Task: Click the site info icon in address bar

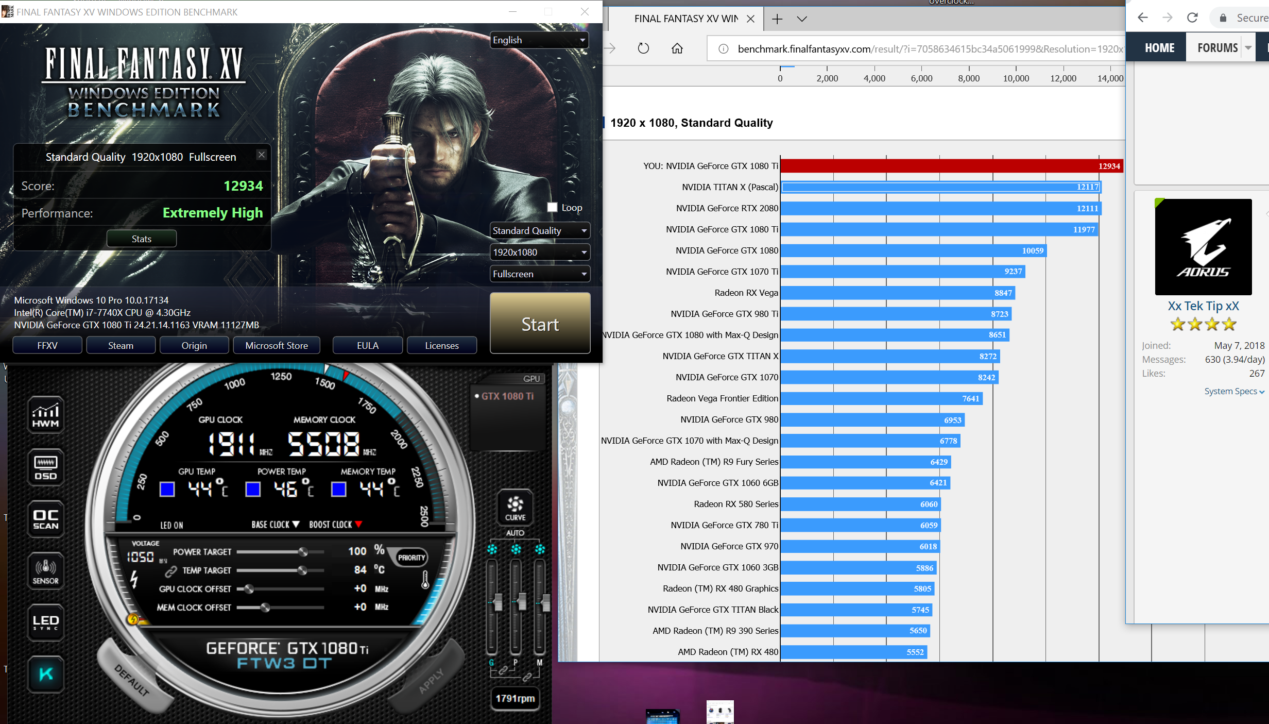Action: point(724,49)
